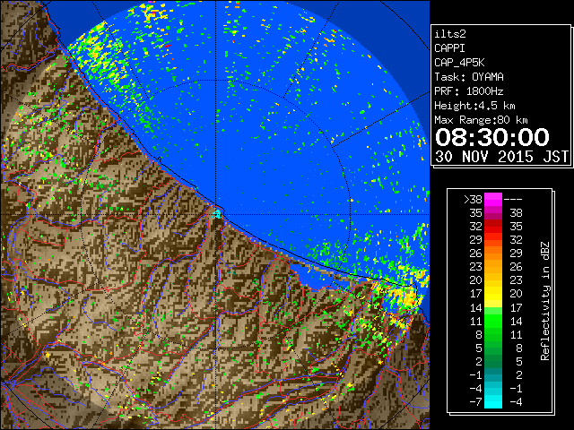
Task: Click the "08:30:00" timestamp
Action: coord(492,137)
